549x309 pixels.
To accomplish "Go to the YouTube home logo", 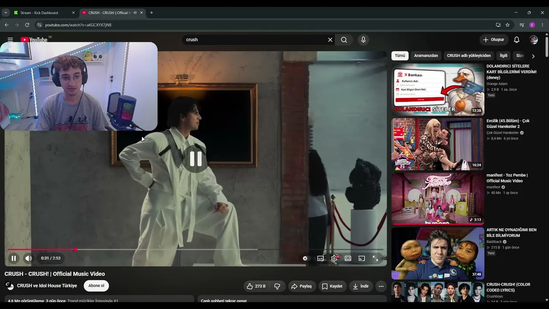I will (34, 40).
